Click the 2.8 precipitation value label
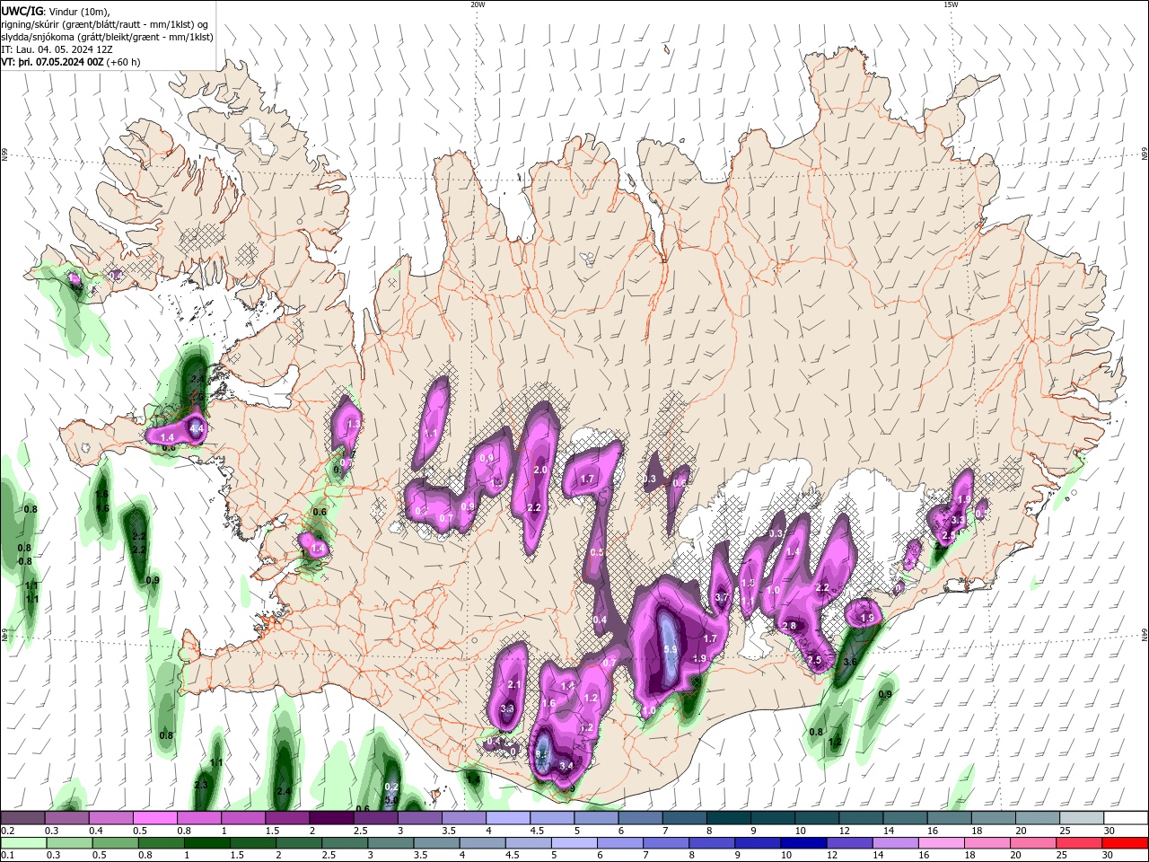Screen dimensions: 1149x862 click(790, 626)
